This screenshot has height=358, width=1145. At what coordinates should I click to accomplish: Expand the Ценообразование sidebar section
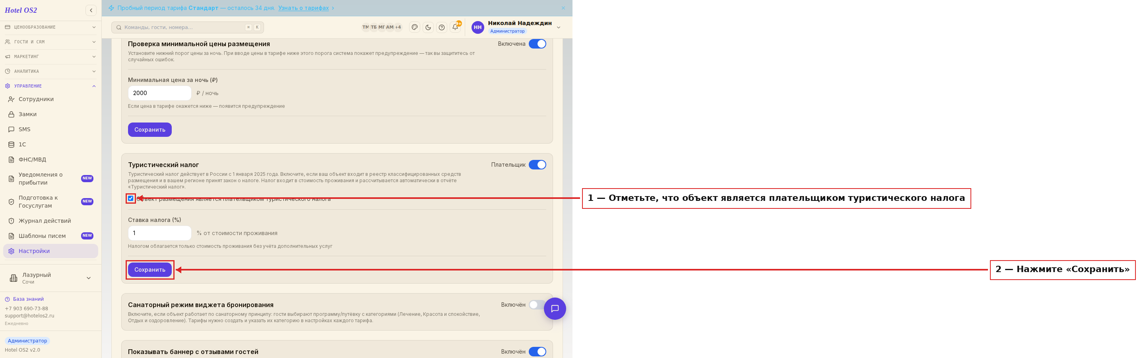pyautogui.click(x=50, y=27)
